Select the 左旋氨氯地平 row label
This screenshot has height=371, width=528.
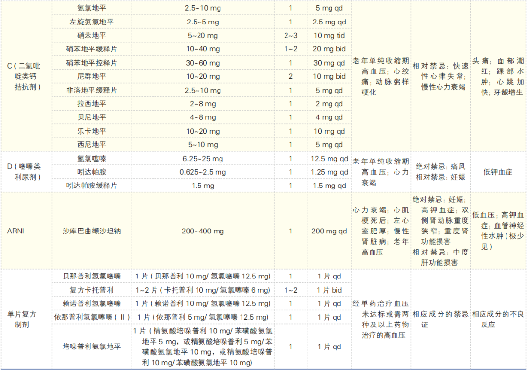point(91,22)
